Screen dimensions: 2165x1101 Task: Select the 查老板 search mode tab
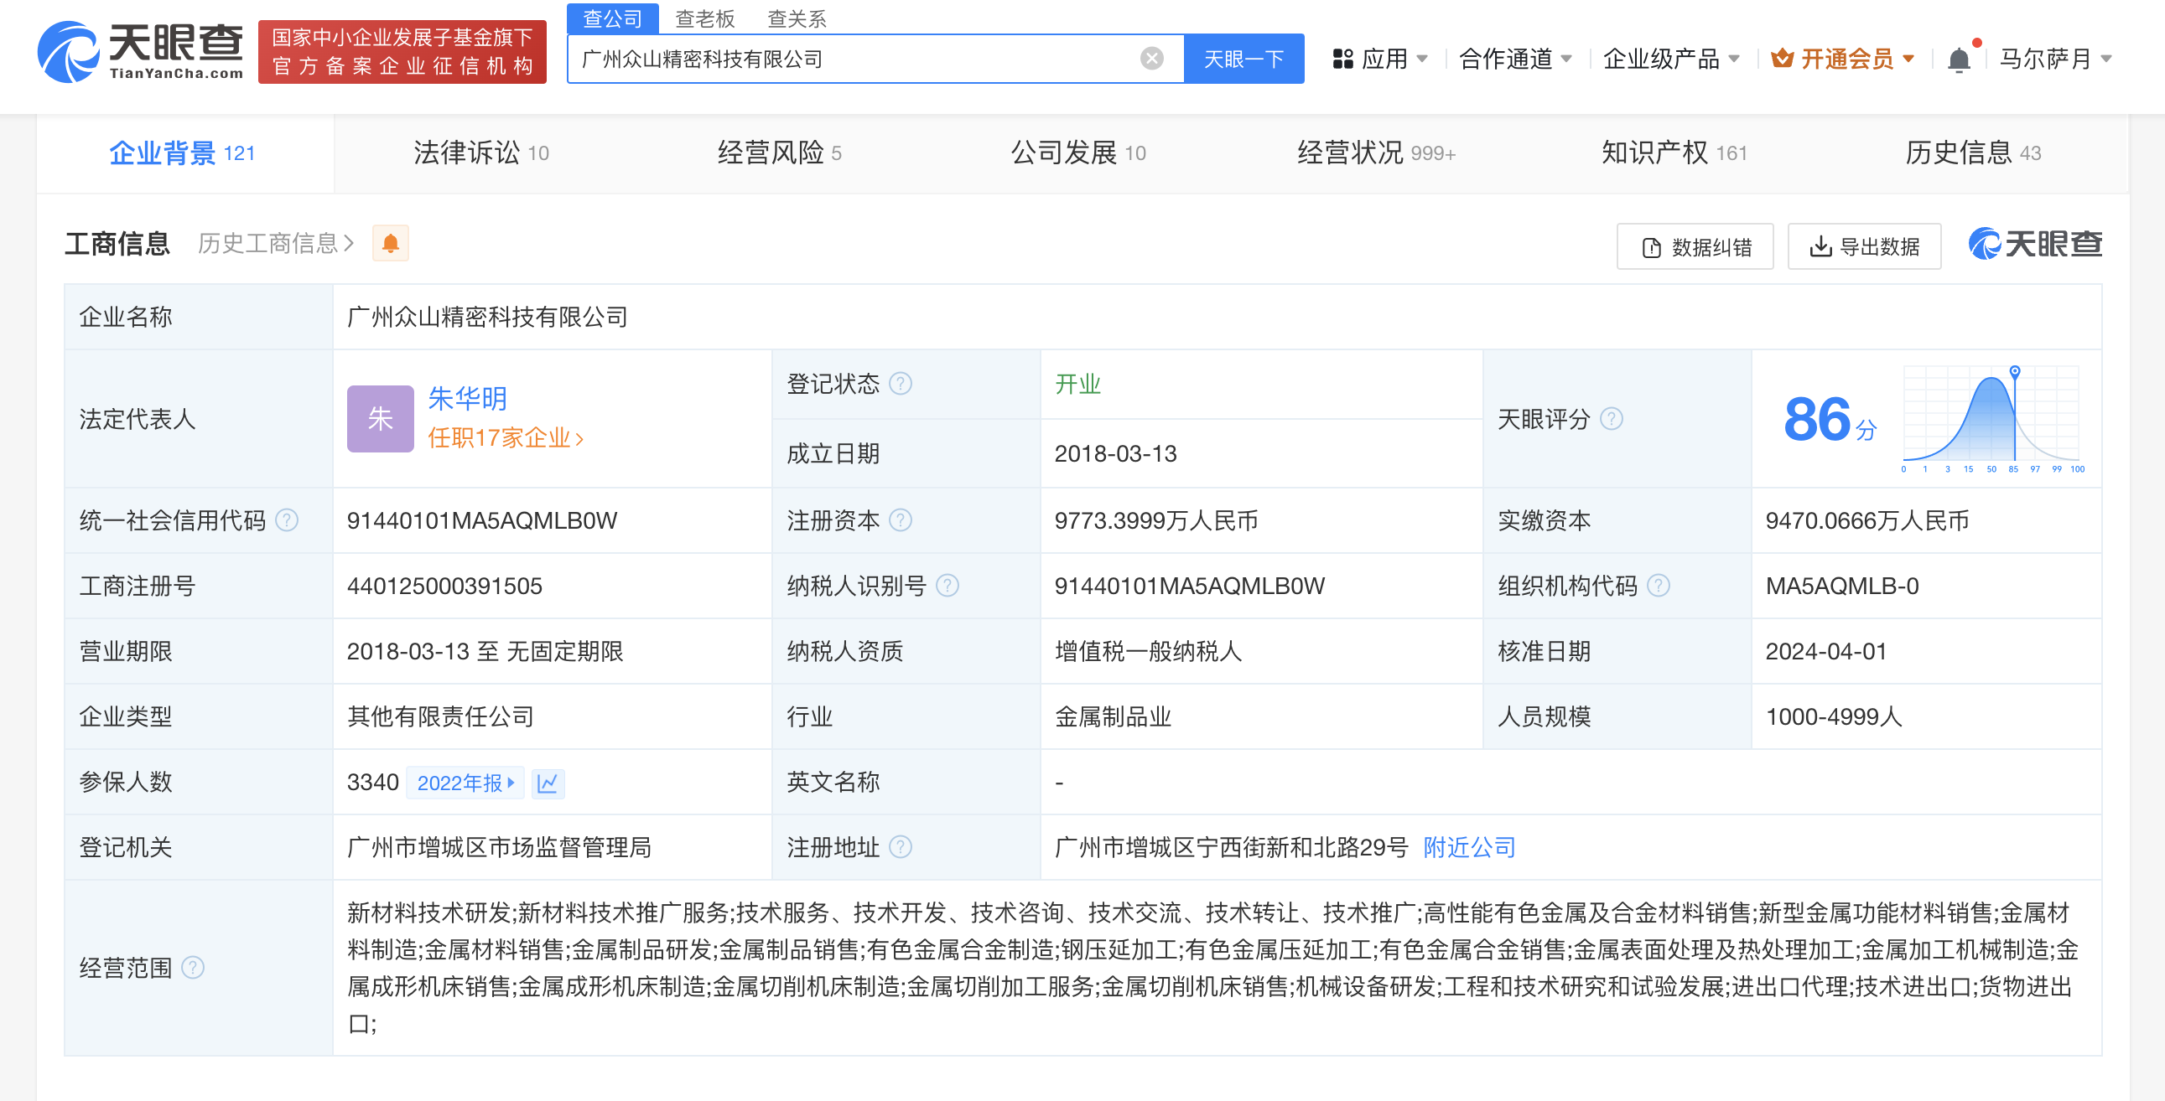(x=704, y=18)
